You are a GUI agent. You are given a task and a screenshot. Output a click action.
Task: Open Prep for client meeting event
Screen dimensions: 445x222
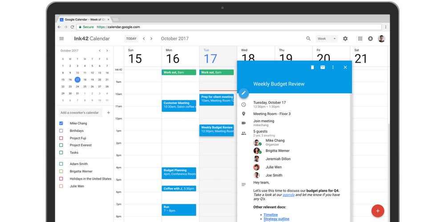pos(217,99)
